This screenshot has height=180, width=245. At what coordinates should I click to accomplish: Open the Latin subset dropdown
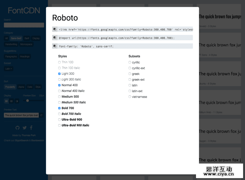(x=8, y=69)
